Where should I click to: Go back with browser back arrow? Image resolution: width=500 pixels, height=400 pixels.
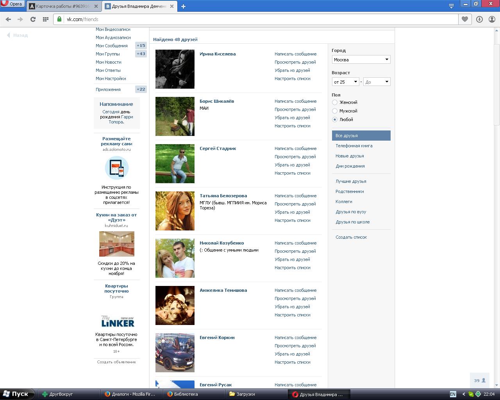coord(8,19)
